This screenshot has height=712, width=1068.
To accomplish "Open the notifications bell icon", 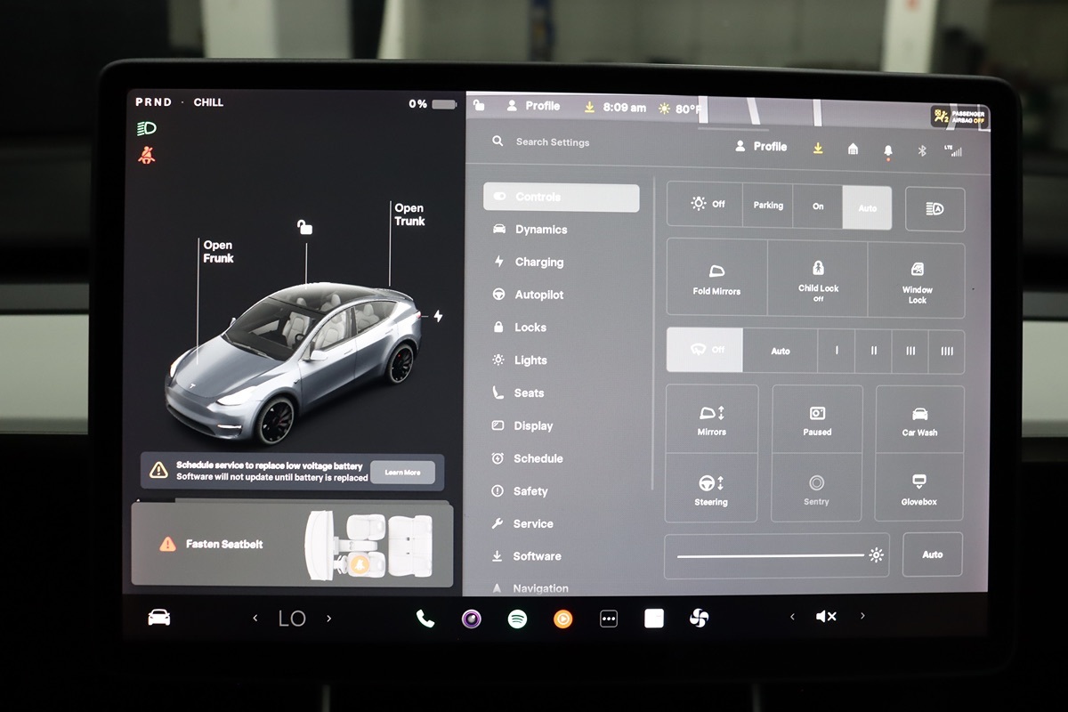I will click(887, 150).
